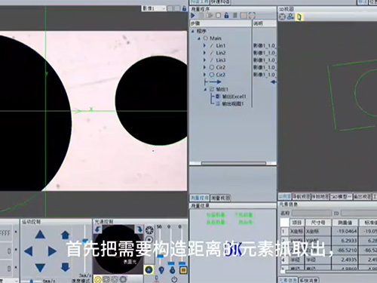The width and height of the screenshot is (377, 283).
Task: Click the middle light intensity slider
Action: point(171,263)
